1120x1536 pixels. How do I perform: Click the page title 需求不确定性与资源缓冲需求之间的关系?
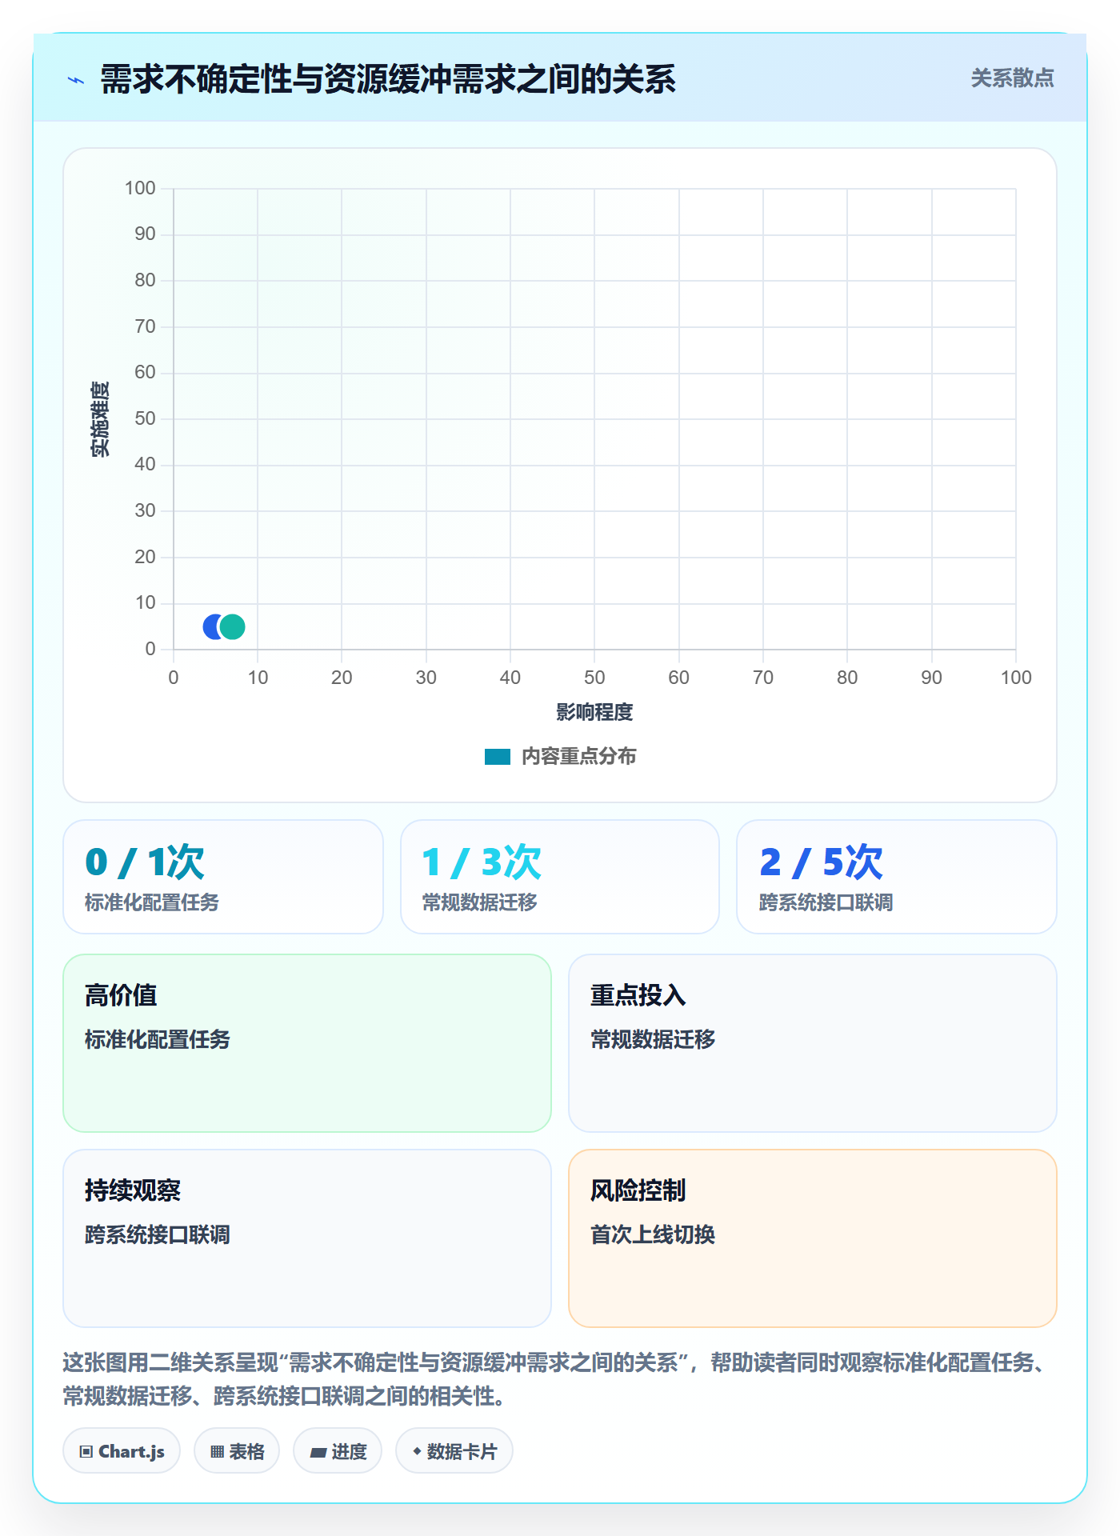(x=388, y=80)
